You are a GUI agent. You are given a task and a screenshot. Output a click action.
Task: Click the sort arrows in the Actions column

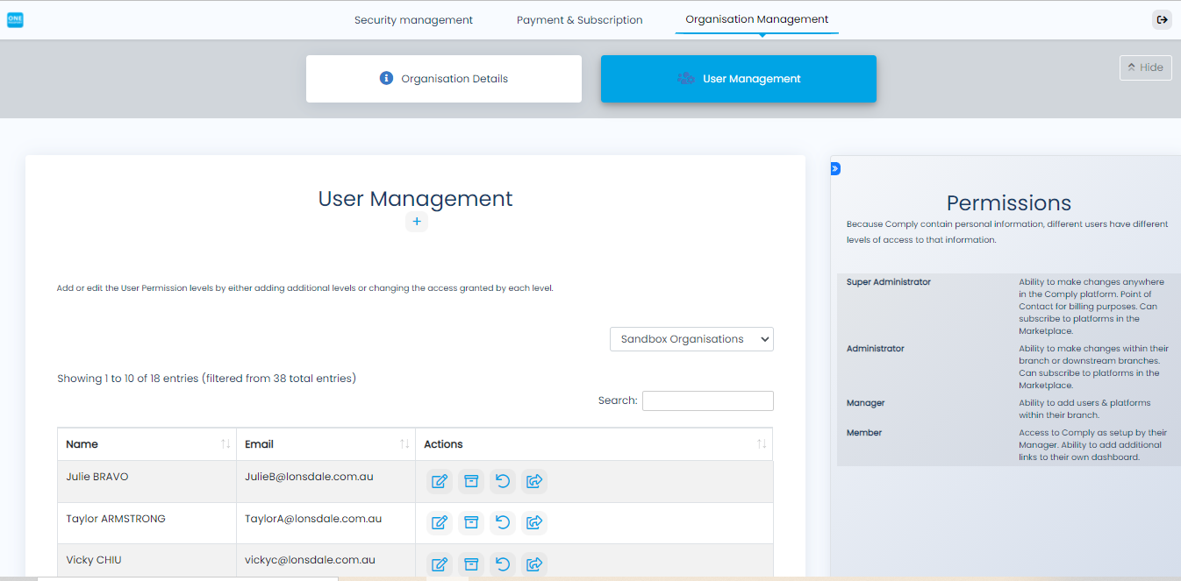[x=762, y=444]
